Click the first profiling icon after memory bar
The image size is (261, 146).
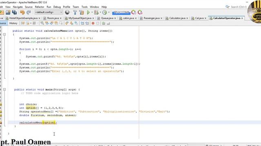coord(134,12)
